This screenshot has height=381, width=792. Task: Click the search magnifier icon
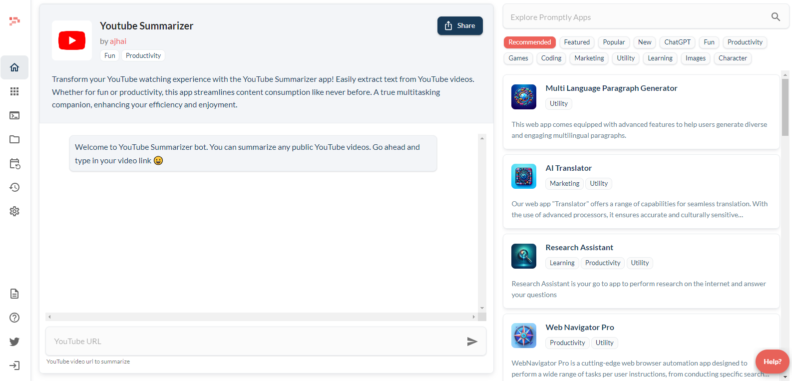click(776, 17)
